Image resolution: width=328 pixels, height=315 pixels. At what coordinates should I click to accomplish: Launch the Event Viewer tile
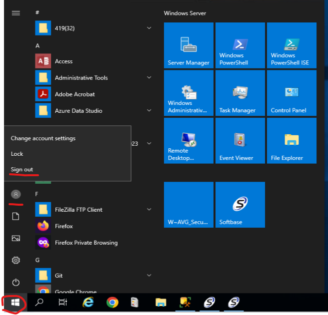pos(240,141)
